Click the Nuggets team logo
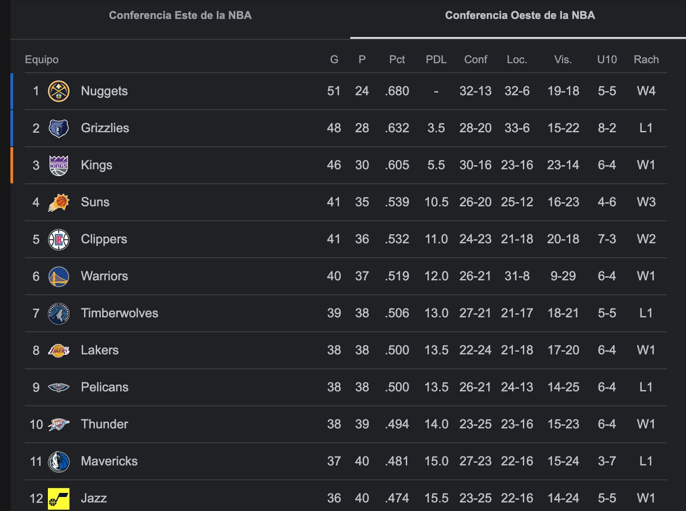The width and height of the screenshot is (686, 511). point(59,91)
